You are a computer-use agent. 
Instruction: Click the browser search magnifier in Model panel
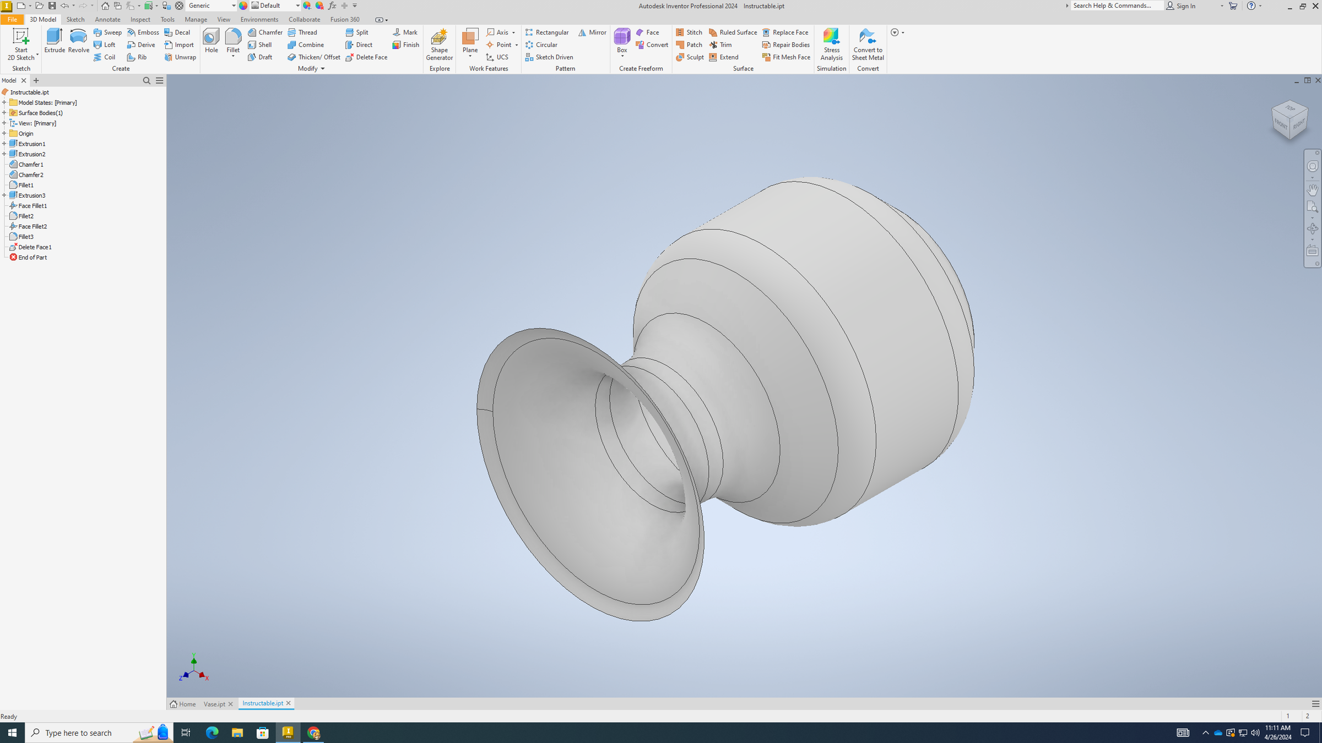(x=147, y=80)
